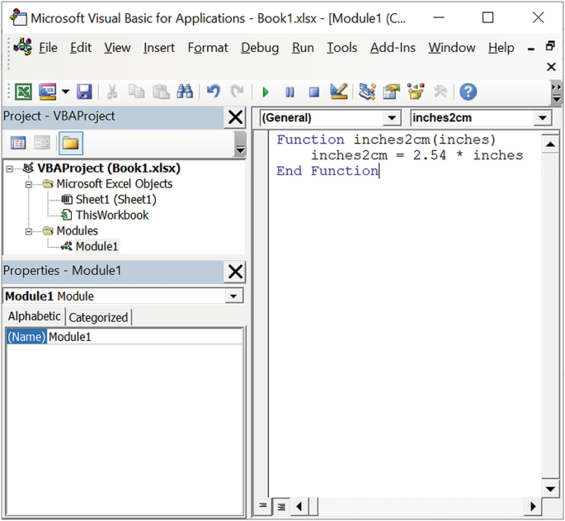Click the Find binoculars icon
Screen dimensions: 565x521
(185, 92)
